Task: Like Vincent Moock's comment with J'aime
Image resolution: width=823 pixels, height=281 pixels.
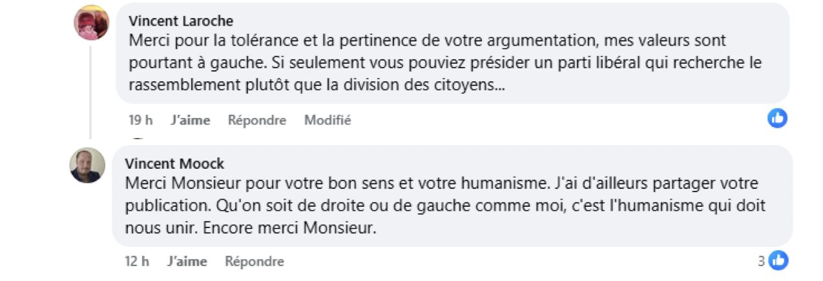Action: tap(187, 261)
